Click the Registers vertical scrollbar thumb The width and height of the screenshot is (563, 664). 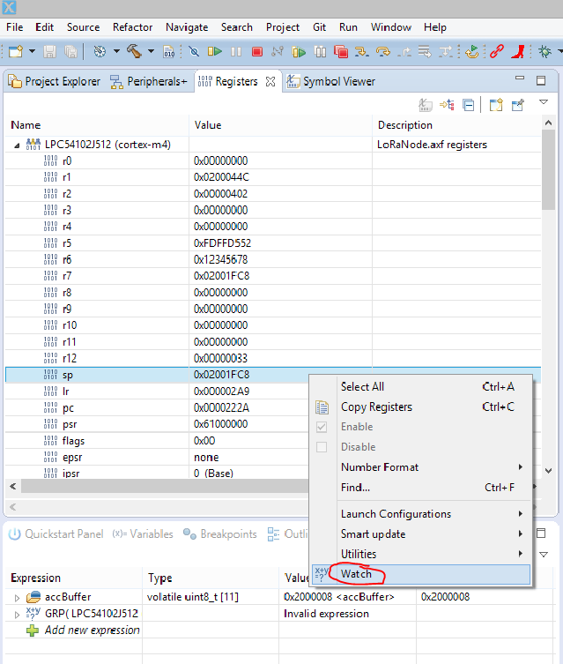pos(549,169)
